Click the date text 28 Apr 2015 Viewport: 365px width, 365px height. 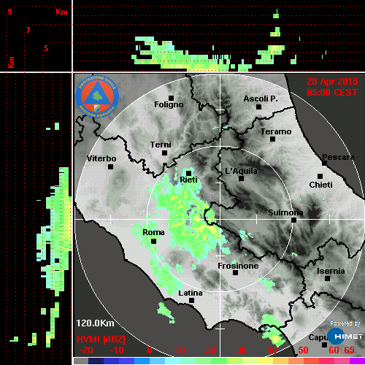[332, 82]
